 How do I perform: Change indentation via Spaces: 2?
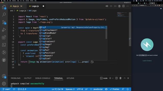[x=70, y=89]
